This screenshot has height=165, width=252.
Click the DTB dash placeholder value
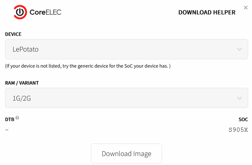tap(7, 130)
